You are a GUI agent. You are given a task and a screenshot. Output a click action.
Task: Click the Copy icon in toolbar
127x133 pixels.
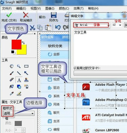(x=40, y=27)
